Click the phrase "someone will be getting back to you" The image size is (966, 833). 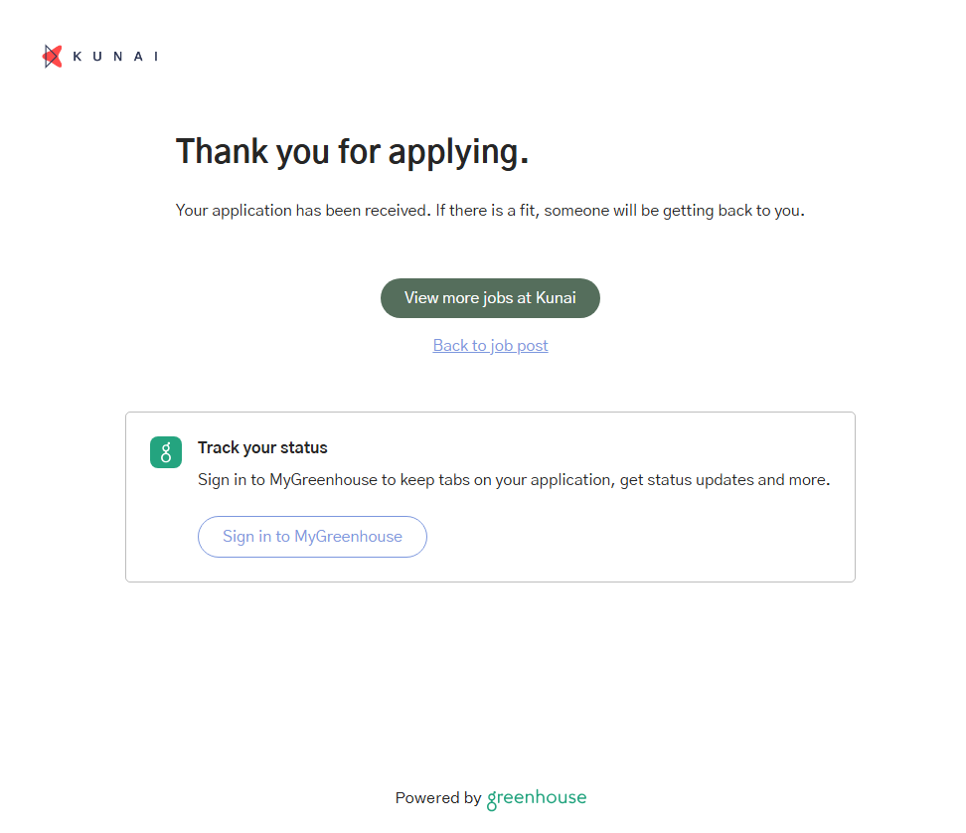point(674,211)
